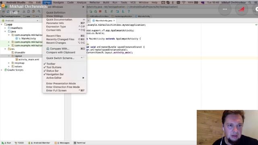
Task: Open the File menu
Action: pos(31,2)
